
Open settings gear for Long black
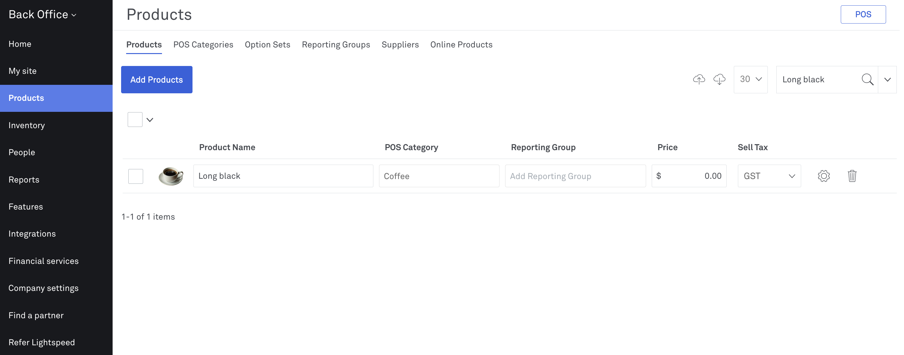pyautogui.click(x=824, y=176)
